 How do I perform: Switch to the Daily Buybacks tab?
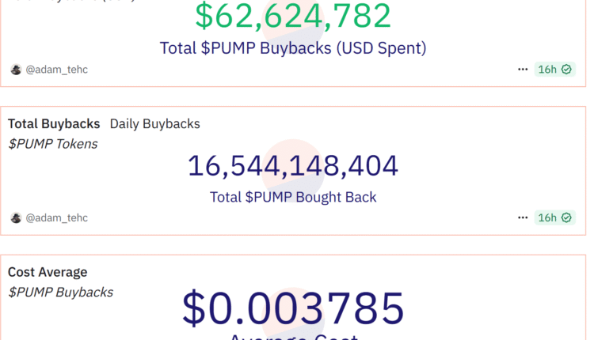click(x=154, y=123)
